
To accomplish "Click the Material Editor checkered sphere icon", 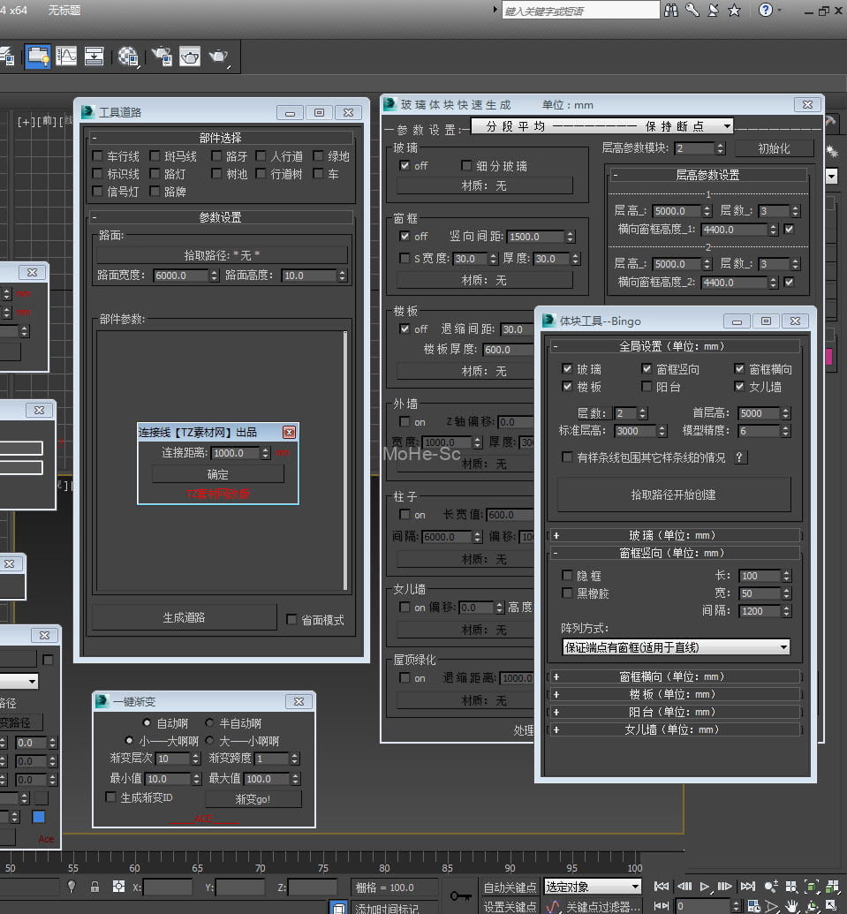I will (x=127, y=57).
